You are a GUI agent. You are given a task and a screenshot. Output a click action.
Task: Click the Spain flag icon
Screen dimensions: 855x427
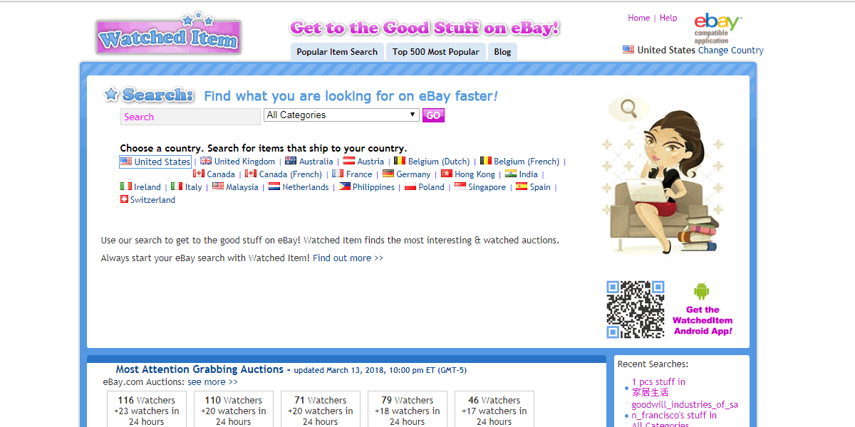[522, 186]
